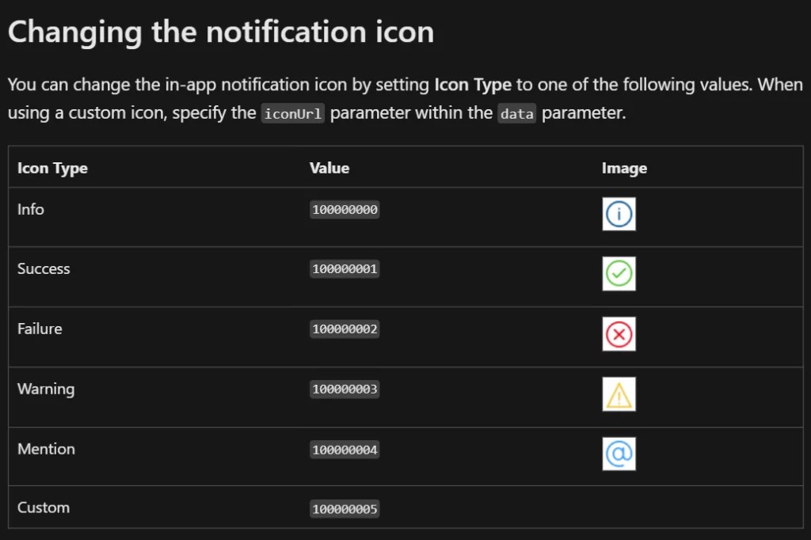Image resolution: width=811 pixels, height=540 pixels.
Task: Click the Custom row label
Action: (x=44, y=508)
